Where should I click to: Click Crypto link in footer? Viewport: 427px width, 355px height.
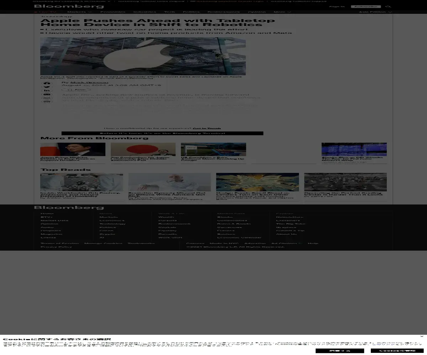[x=107, y=234]
